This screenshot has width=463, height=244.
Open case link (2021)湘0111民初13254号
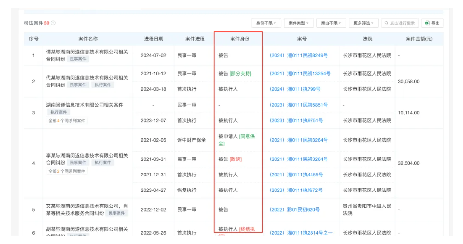click(x=300, y=74)
